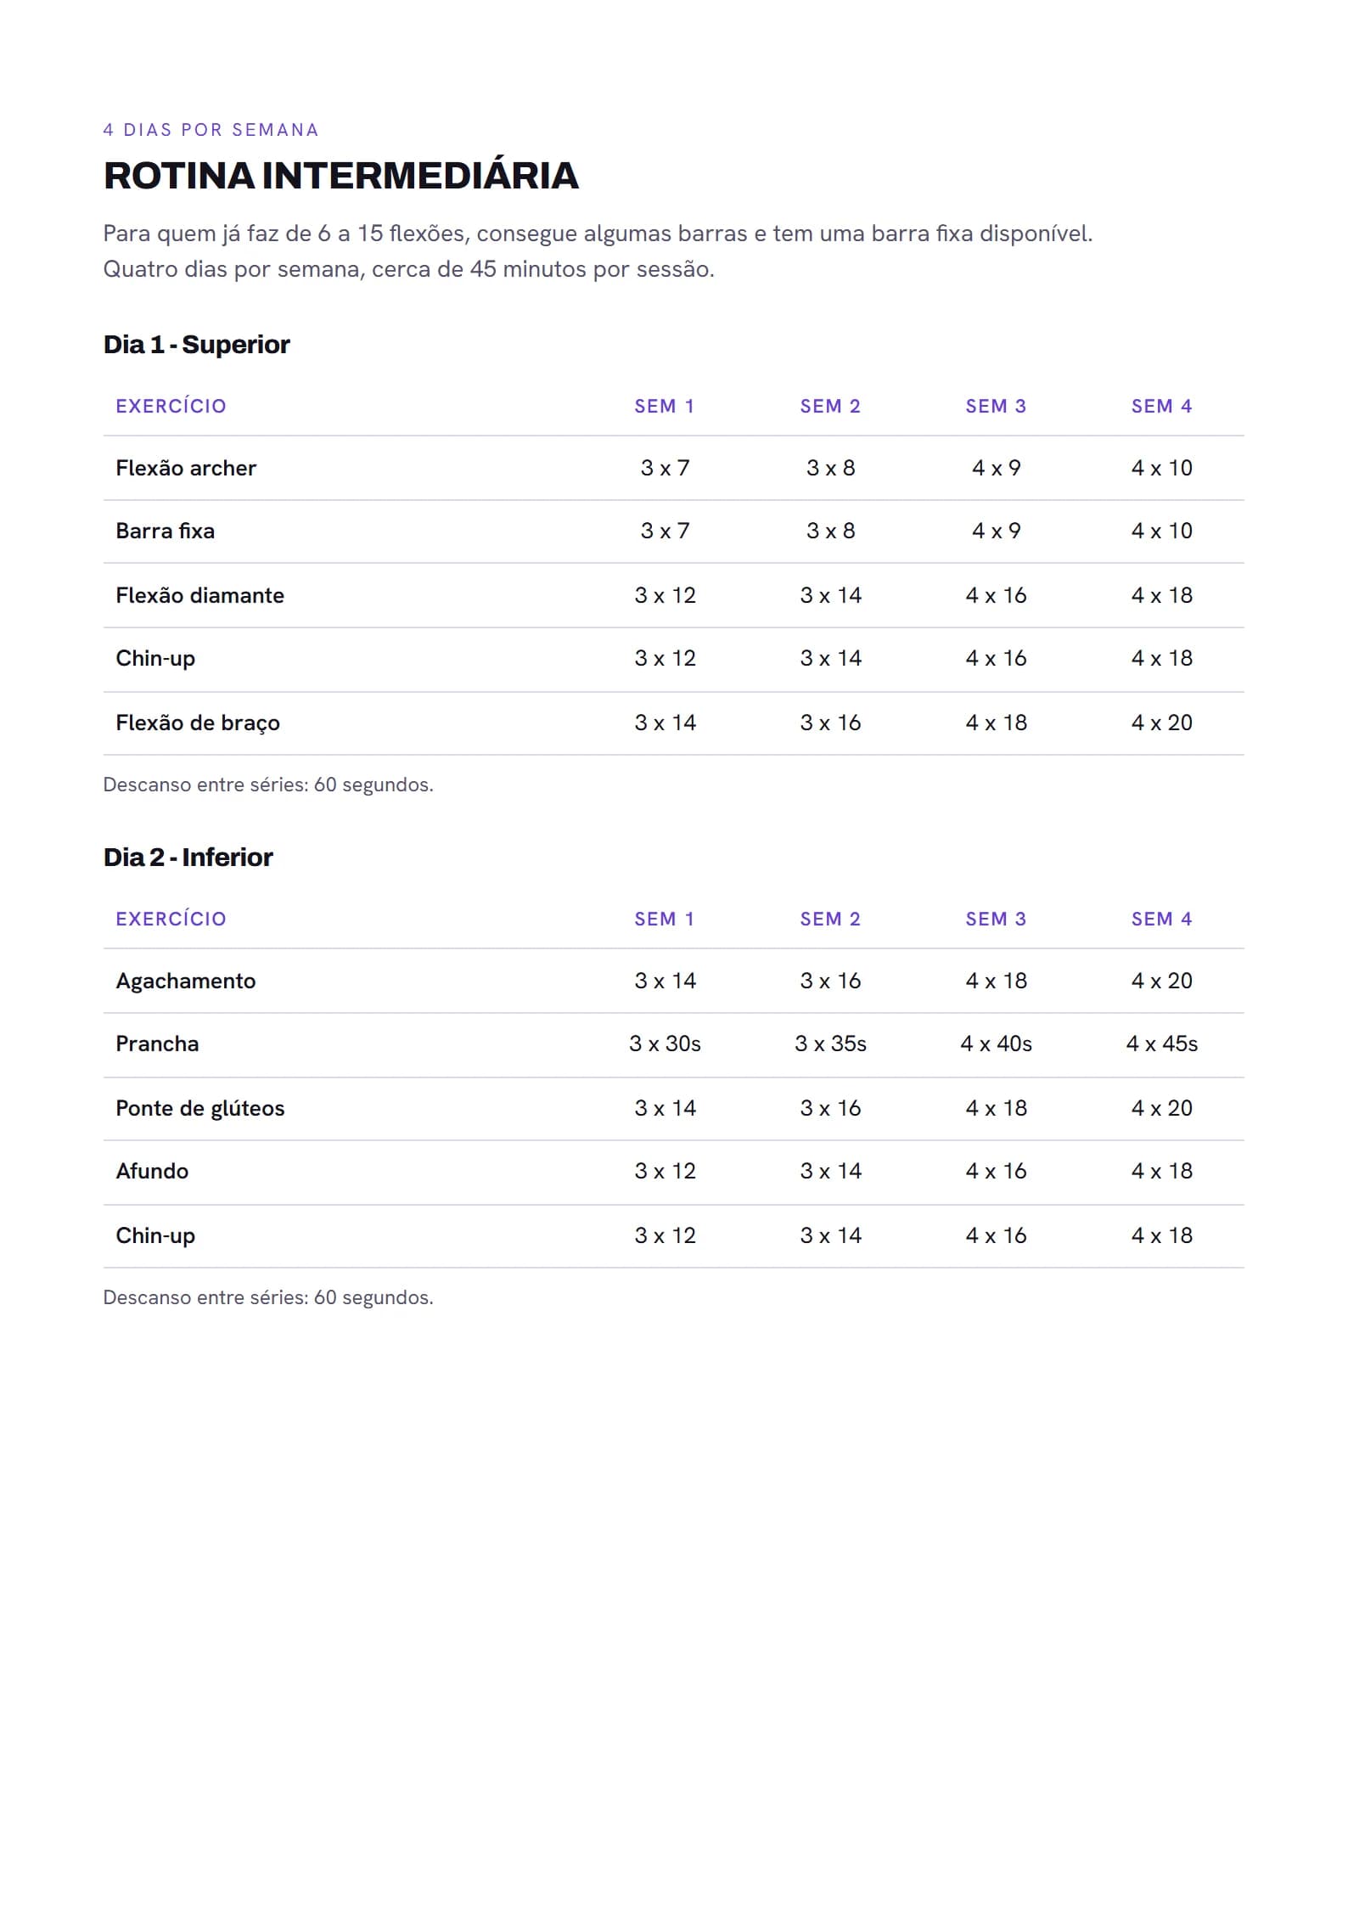Image resolution: width=1348 pixels, height=1907 pixels.
Task: Select the Dia 2 - Inferior heading
Action: coord(188,857)
